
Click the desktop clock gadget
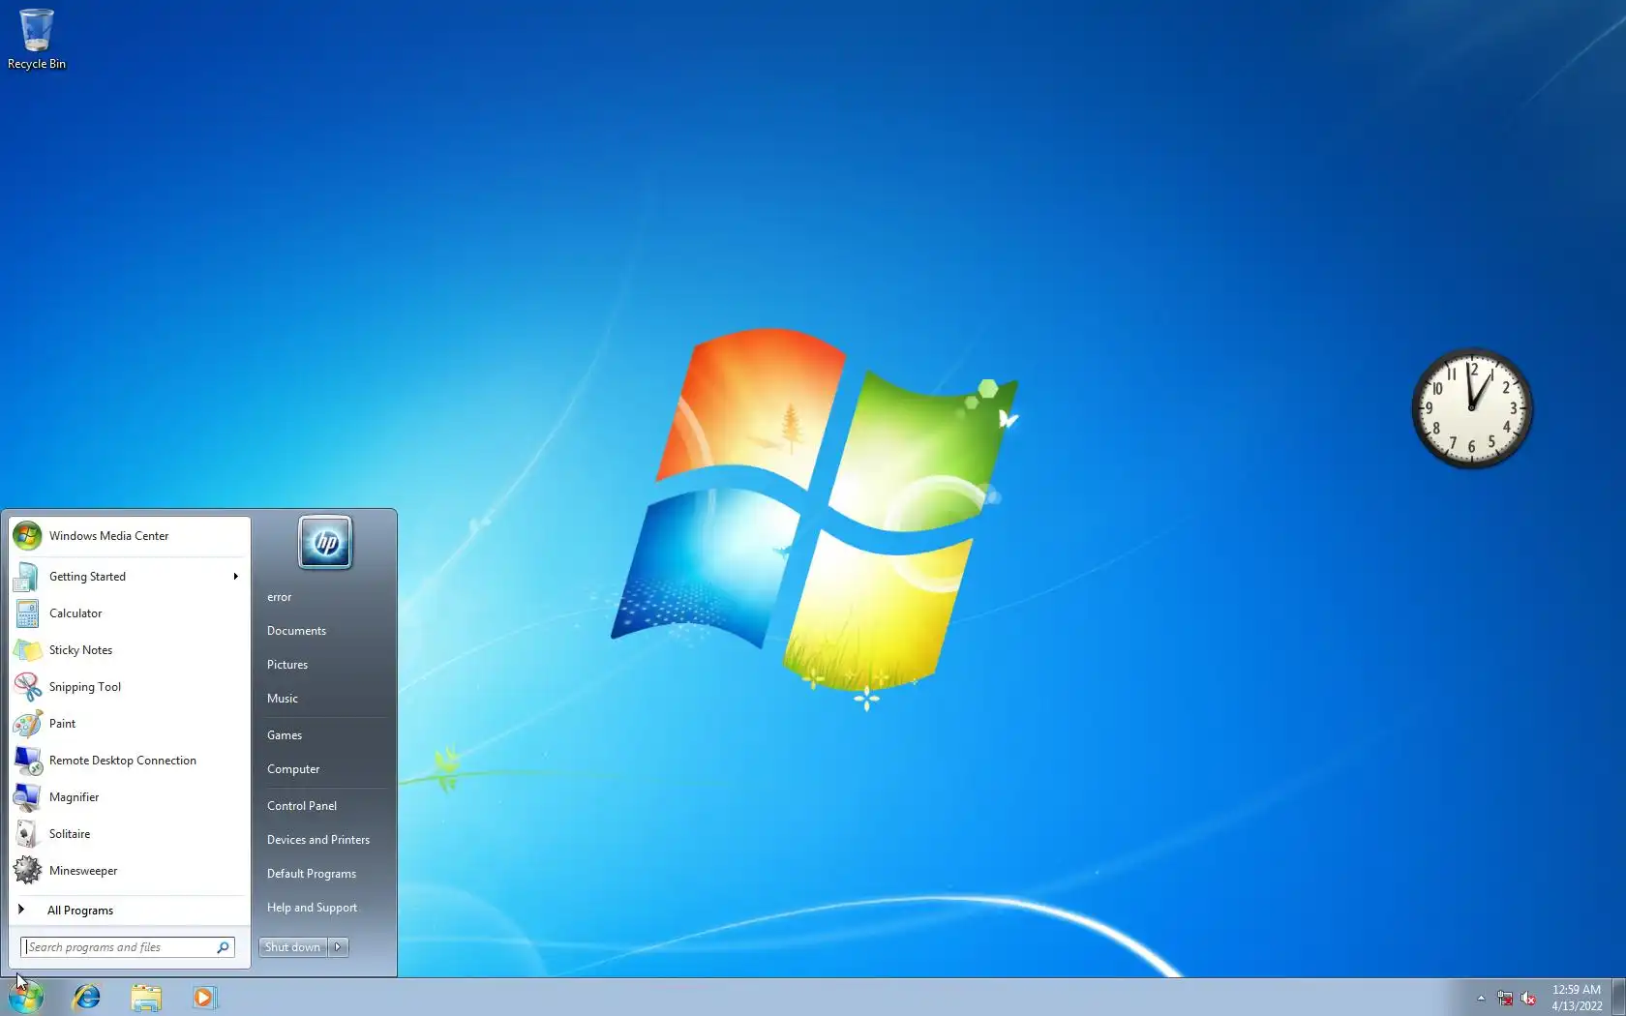(x=1472, y=408)
